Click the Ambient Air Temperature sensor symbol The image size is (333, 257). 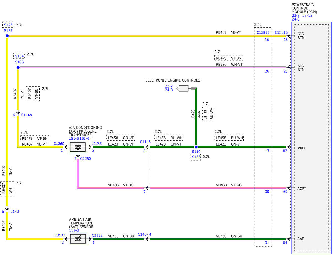(78, 239)
